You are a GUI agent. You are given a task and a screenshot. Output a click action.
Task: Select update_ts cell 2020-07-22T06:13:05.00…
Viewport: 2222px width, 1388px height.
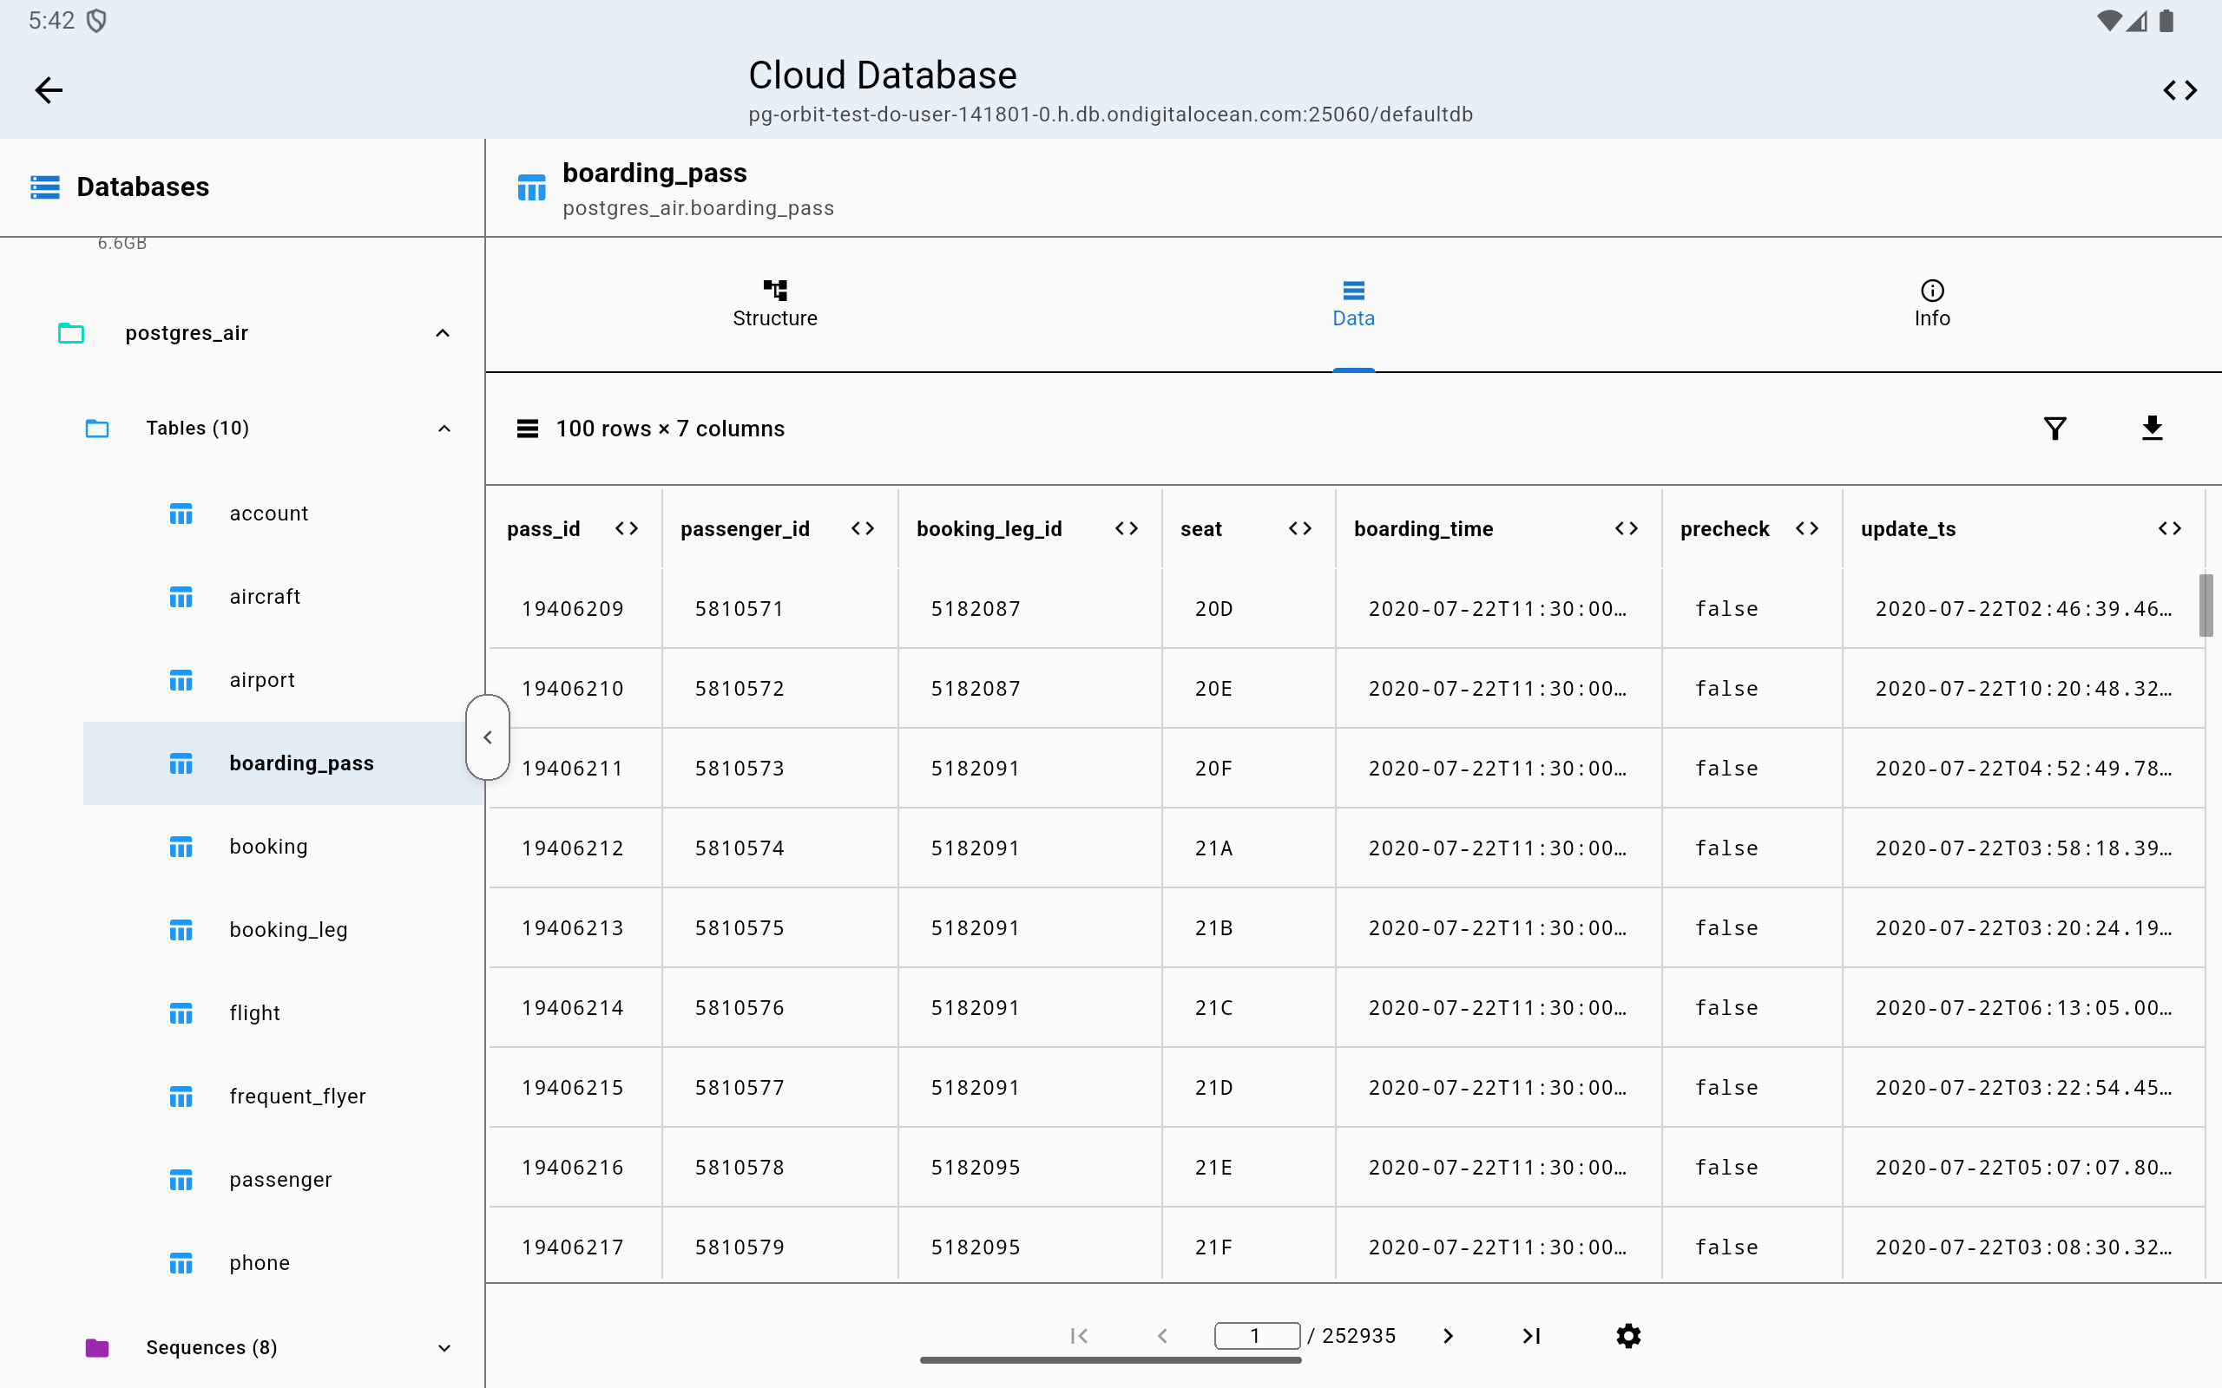(x=2022, y=1008)
